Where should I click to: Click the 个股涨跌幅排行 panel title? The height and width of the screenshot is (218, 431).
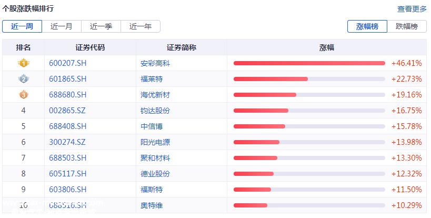pos(28,8)
